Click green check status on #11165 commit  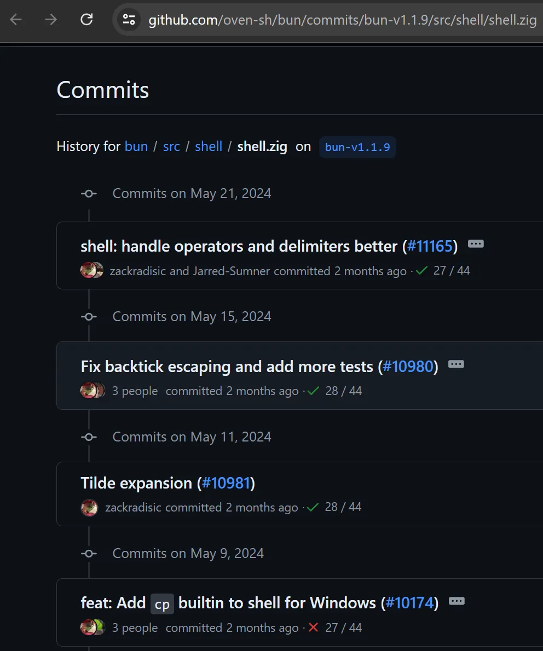(x=421, y=271)
